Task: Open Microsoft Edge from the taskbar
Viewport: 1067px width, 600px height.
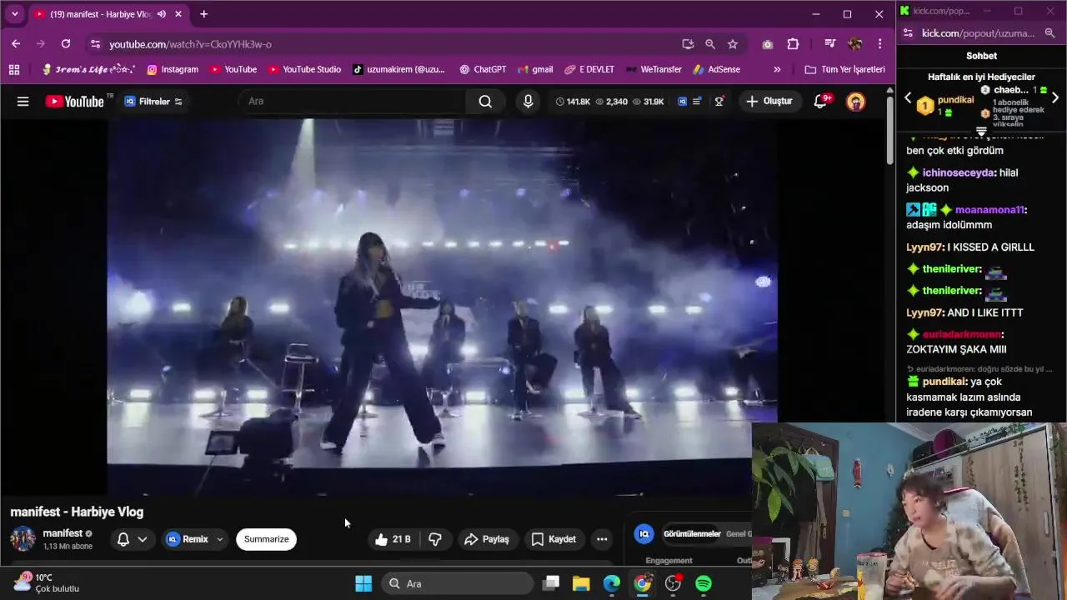Action: 612,583
